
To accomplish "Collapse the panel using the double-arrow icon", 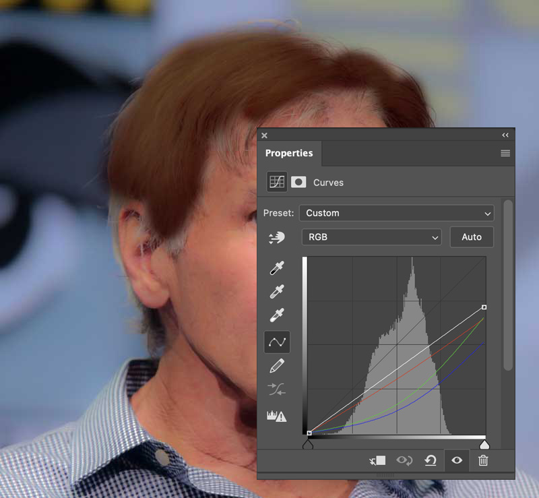I will [x=505, y=135].
